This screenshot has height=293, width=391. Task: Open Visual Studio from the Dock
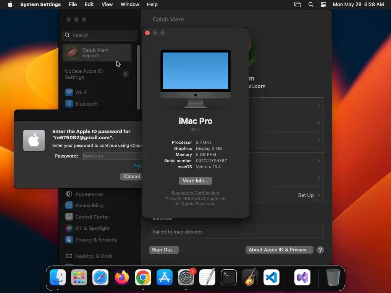point(302,277)
